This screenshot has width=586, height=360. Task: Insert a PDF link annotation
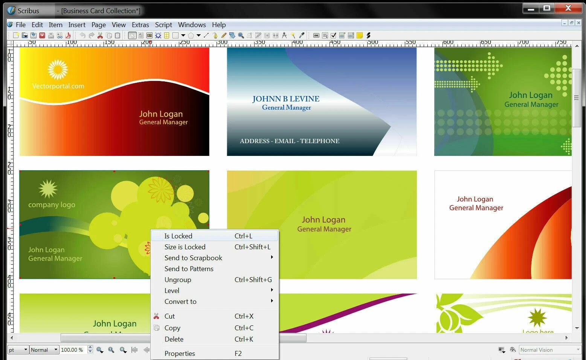(368, 35)
